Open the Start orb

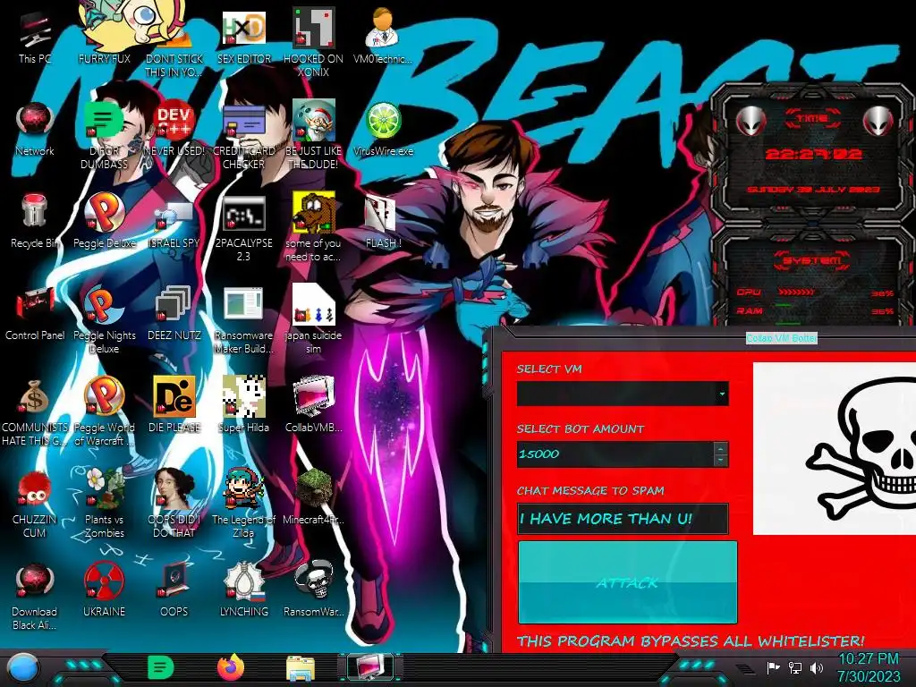coord(24,667)
